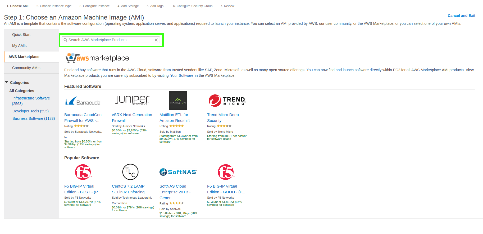Click the 'Popular Software' heading
The image size is (483, 234).
82,158
